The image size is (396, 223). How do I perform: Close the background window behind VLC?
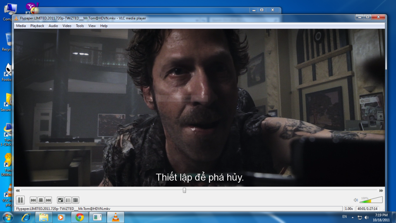[x=273, y=10]
